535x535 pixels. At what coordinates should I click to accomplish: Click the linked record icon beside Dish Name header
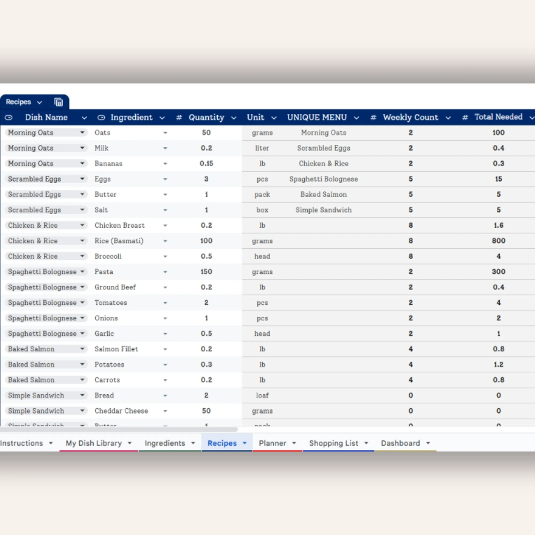click(x=9, y=117)
